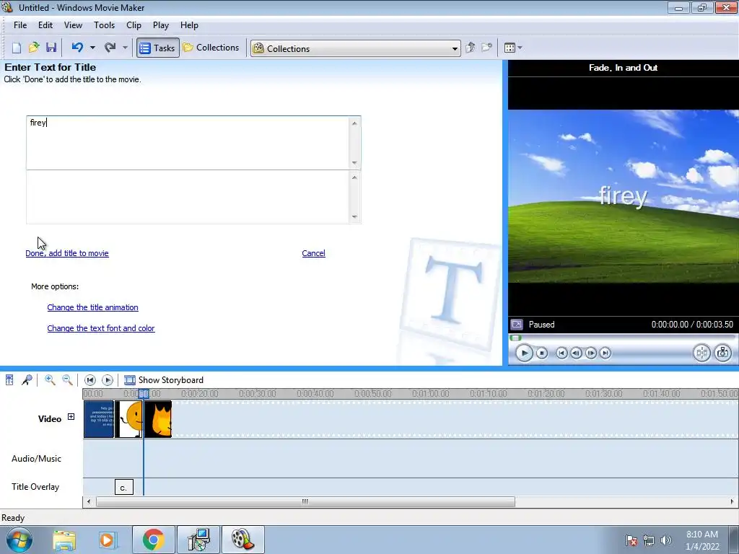
Task: Click the preview monitor Play button
Action: pyautogui.click(x=524, y=353)
